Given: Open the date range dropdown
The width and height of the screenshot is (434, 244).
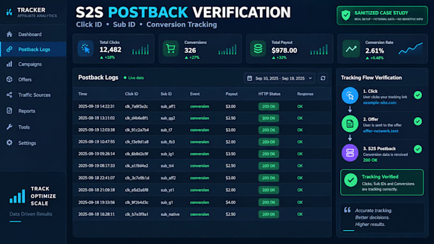Looking at the screenshot, I should pyautogui.click(x=280, y=78).
